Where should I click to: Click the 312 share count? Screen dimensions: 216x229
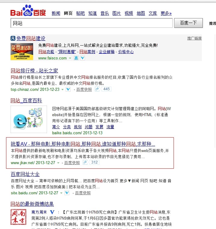point(95,162)
